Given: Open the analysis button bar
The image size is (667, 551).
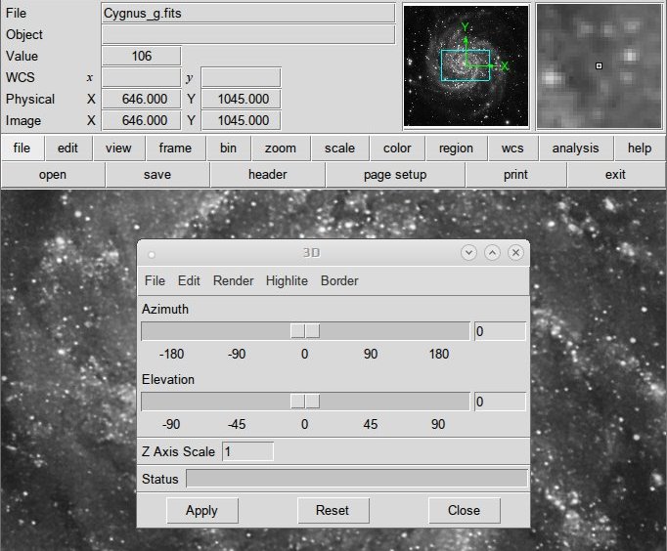Looking at the screenshot, I should pos(575,148).
